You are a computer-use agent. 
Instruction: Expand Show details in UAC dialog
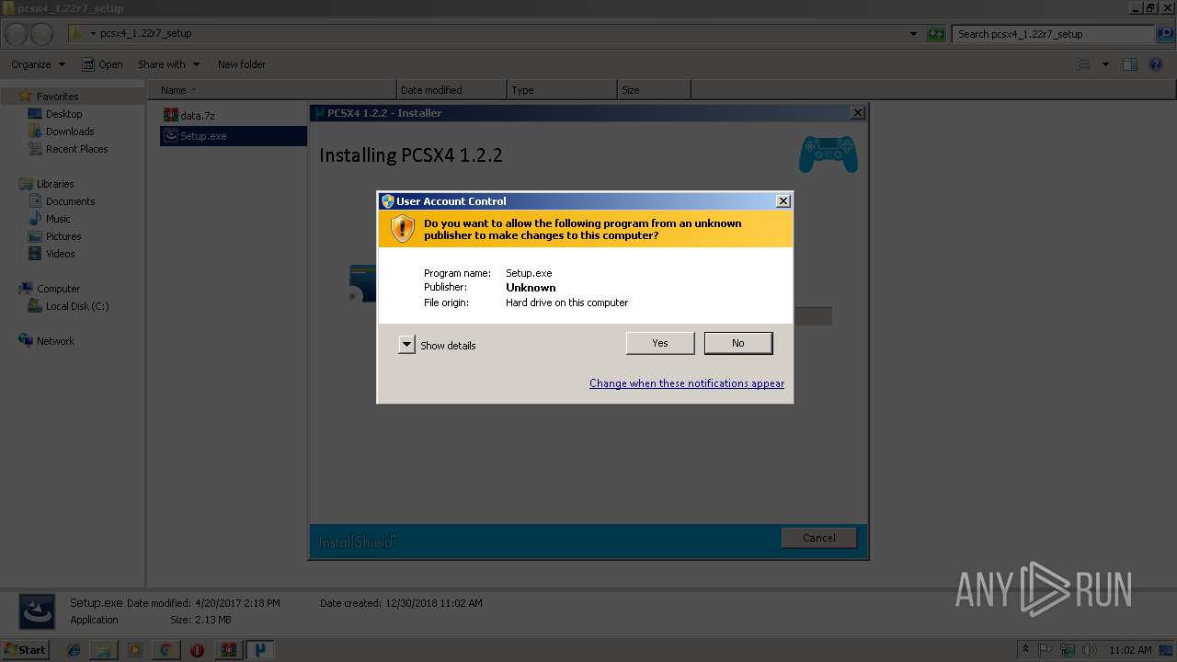coord(406,345)
